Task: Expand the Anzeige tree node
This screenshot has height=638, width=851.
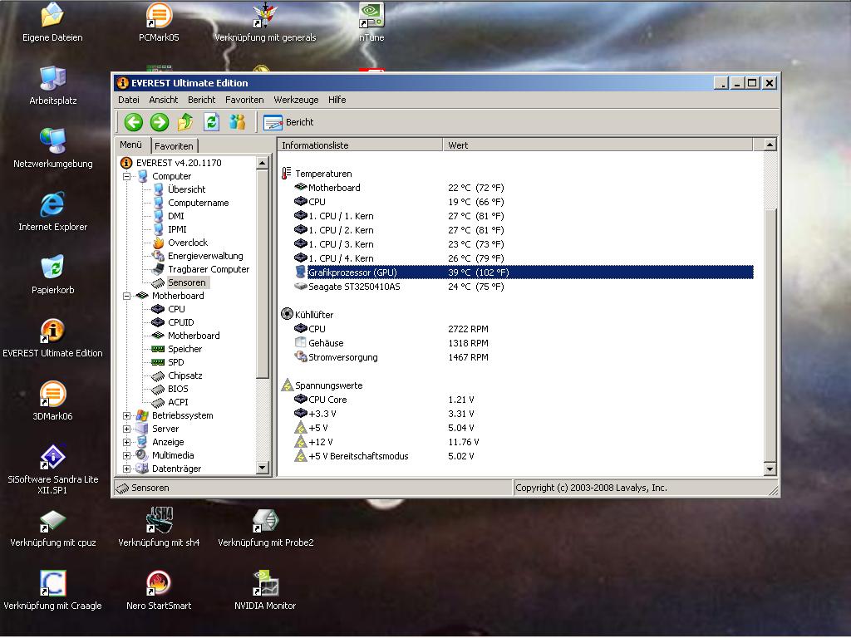Action: [126, 443]
